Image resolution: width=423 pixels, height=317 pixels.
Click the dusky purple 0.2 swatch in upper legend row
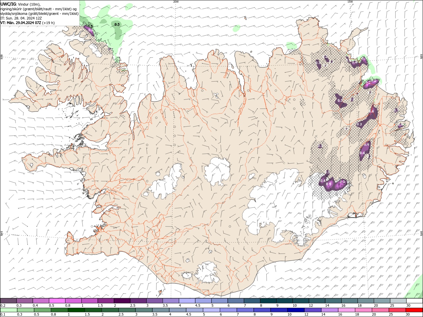[8, 300]
